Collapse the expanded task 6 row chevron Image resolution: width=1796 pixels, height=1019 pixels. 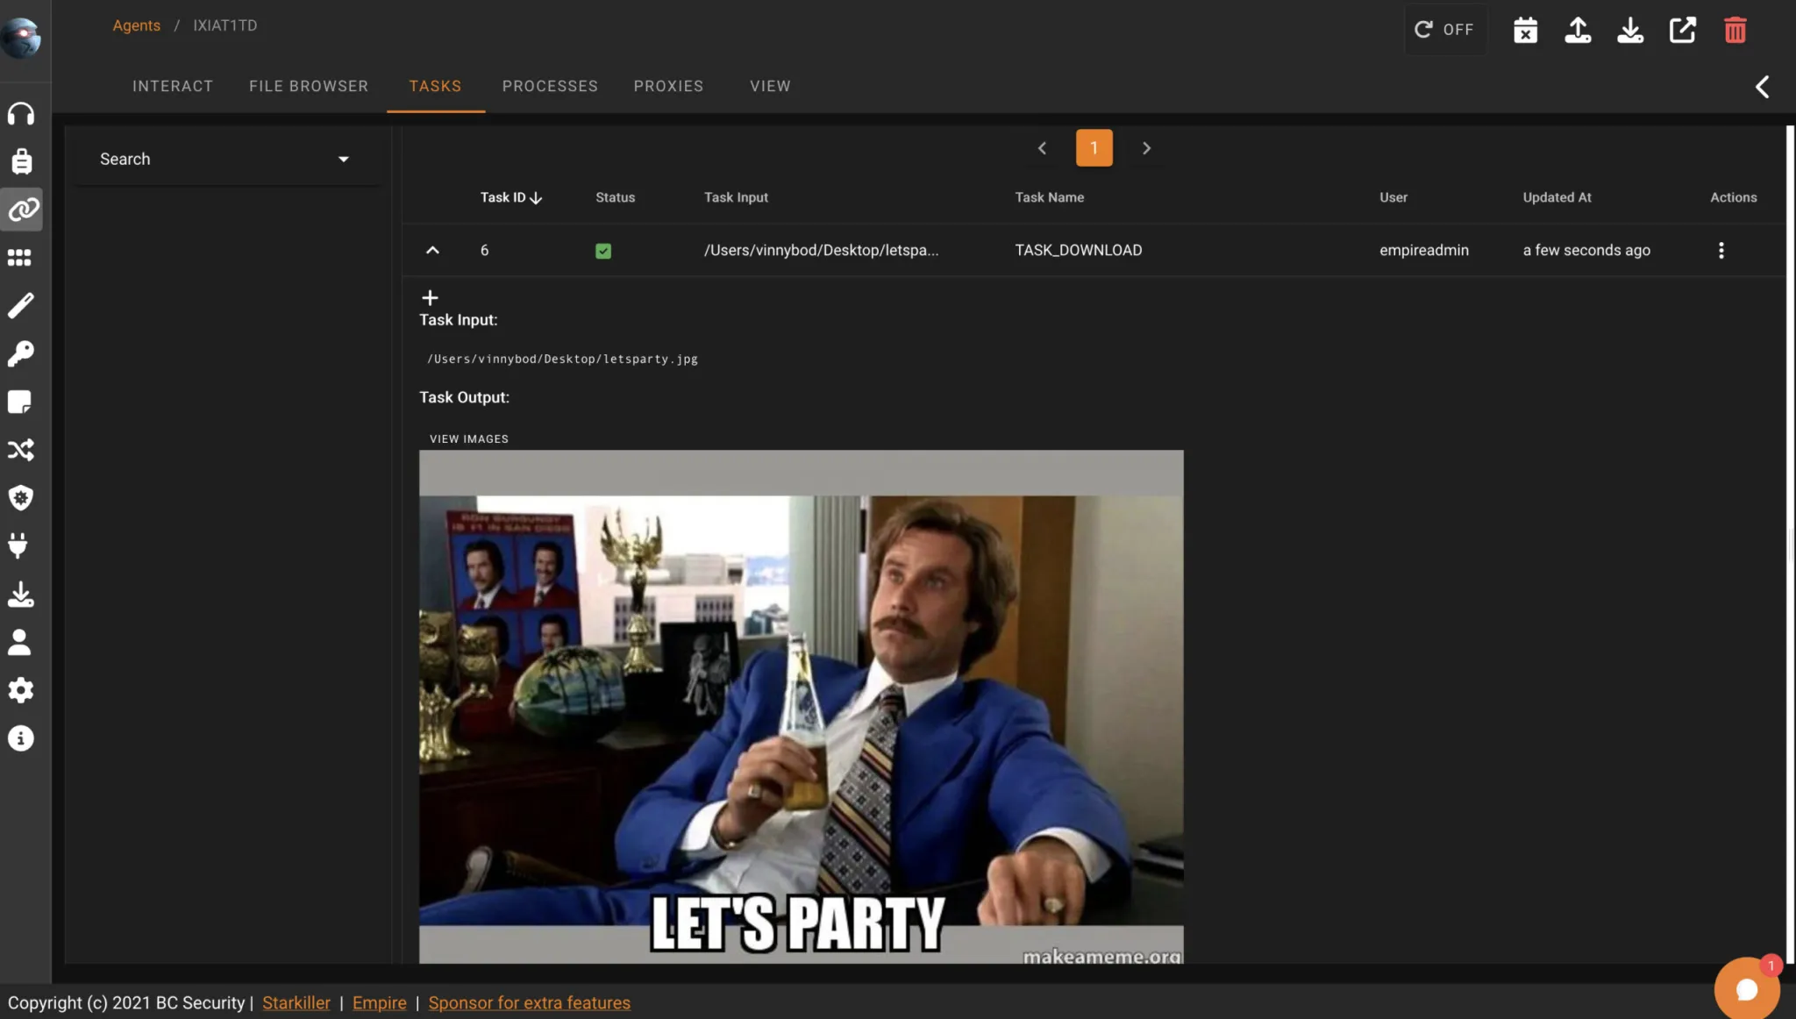432,251
